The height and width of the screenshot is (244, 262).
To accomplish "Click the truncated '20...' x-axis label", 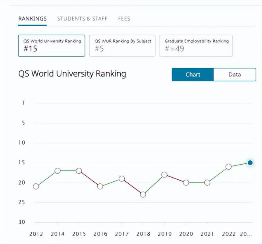I will (246, 234).
